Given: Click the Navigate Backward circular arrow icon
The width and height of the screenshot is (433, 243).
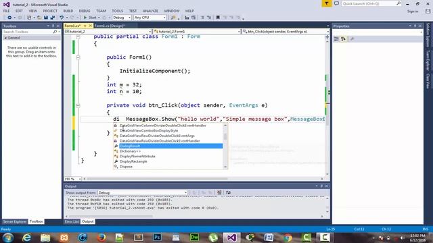Looking at the screenshot, I should point(9,18).
